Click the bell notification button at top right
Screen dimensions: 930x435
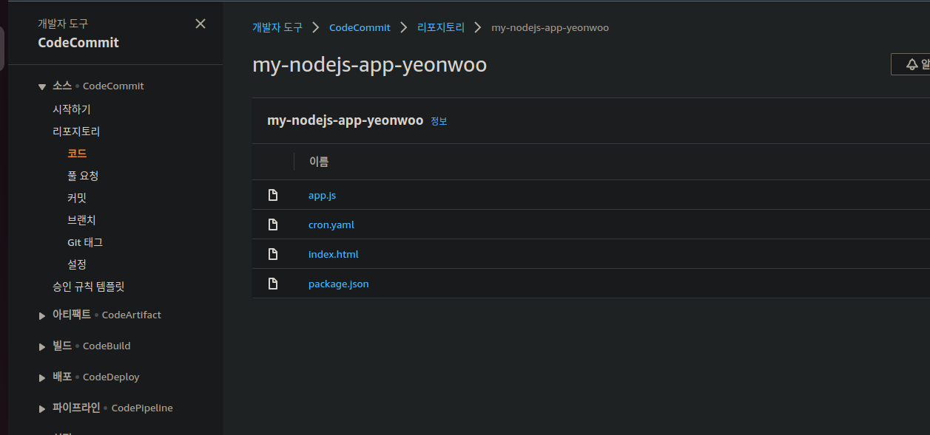tap(911, 64)
